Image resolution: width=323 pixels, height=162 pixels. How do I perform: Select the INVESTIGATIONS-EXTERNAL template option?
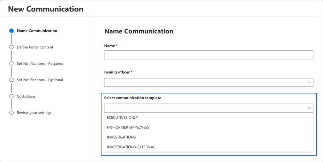point(208,147)
